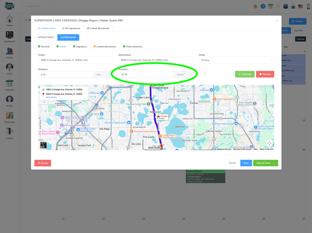
Task: Close the supervision dialog with X
Action: [277, 21]
